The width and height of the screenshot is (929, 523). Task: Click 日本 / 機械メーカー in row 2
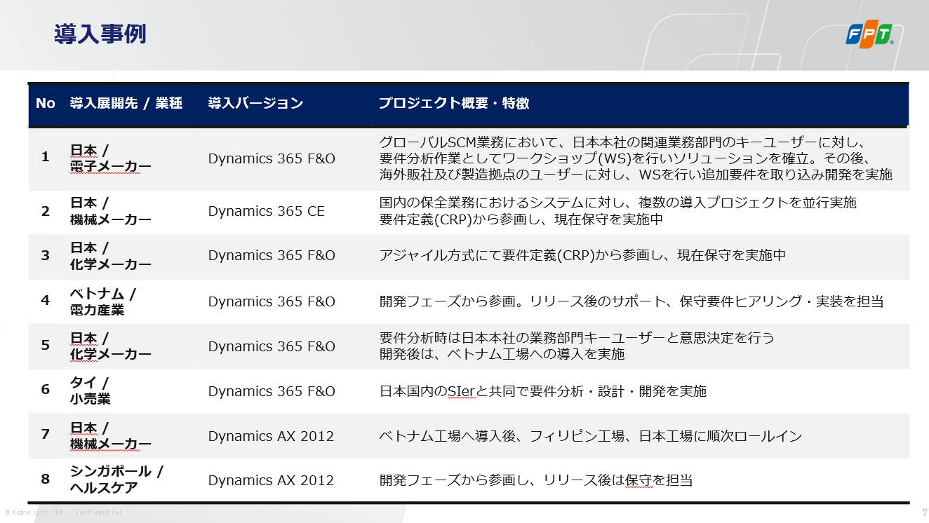pyautogui.click(x=111, y=211)
